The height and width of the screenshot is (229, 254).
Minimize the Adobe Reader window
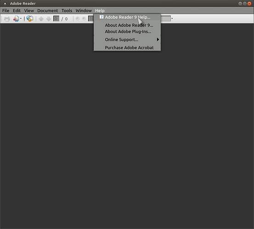tap(240, 3)
